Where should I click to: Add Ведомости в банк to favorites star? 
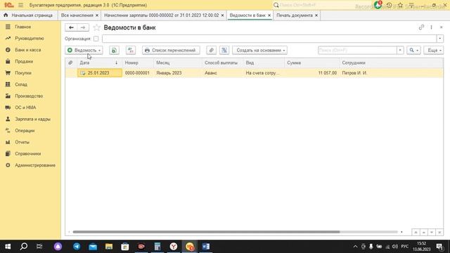point(97,27)
